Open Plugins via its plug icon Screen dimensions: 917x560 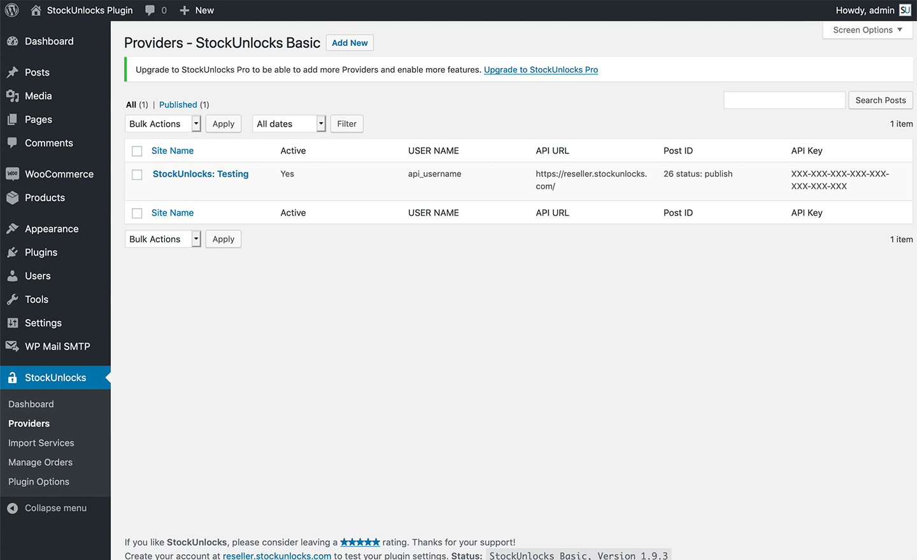point(12,253)
